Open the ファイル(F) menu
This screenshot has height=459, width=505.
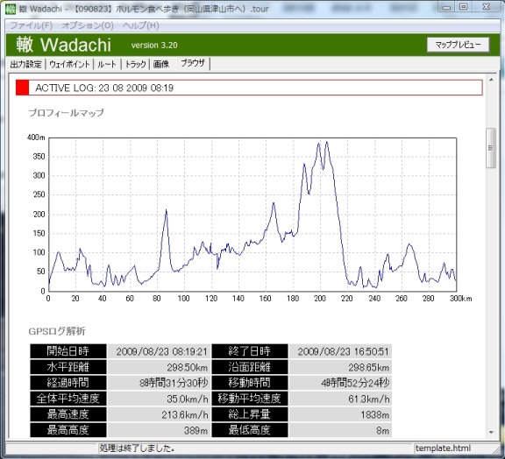tap(32, 25)
